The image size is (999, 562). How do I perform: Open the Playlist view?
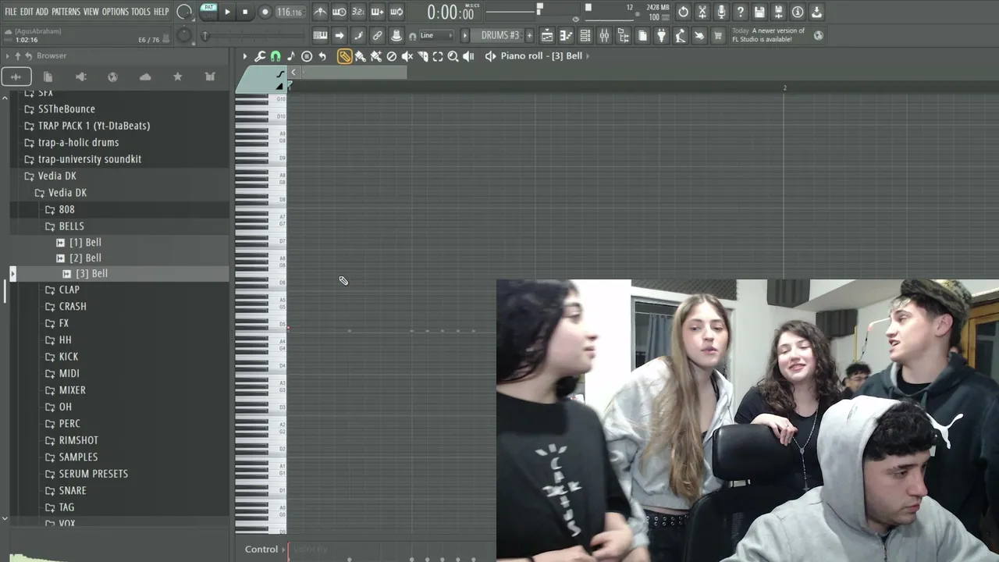pos(547,35)
